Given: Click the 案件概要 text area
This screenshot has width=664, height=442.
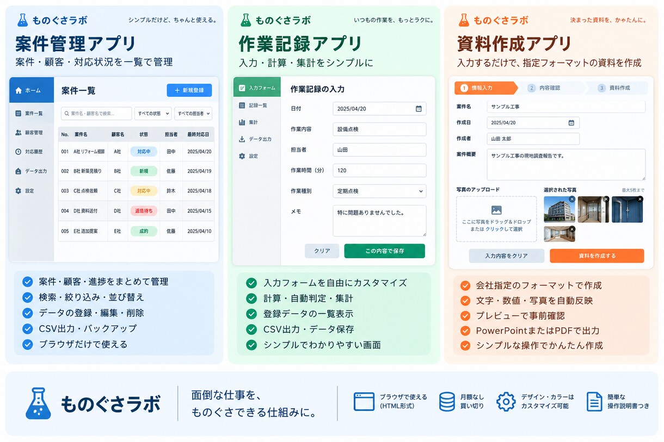Looking at the screenshot, I should pyautogui.click(x=566, y=164).
